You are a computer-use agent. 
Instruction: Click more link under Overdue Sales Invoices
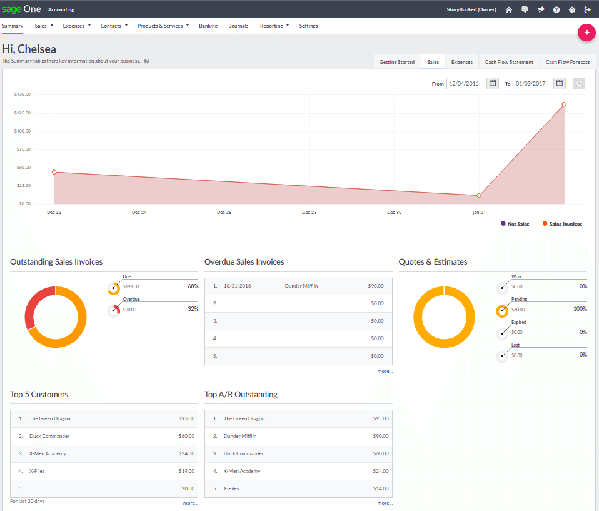point(385,371)
